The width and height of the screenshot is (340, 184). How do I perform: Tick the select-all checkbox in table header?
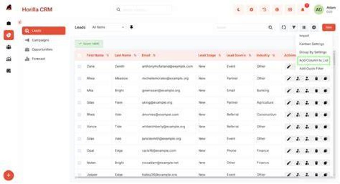pyautogui.click(x=79, y=56)
